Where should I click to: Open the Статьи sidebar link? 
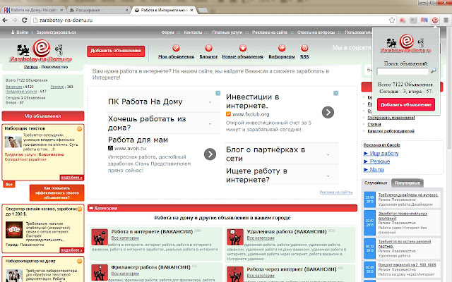click(374, 124)
